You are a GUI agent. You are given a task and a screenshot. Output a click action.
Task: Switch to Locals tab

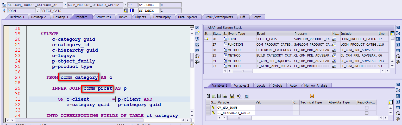tap(261, 85)
